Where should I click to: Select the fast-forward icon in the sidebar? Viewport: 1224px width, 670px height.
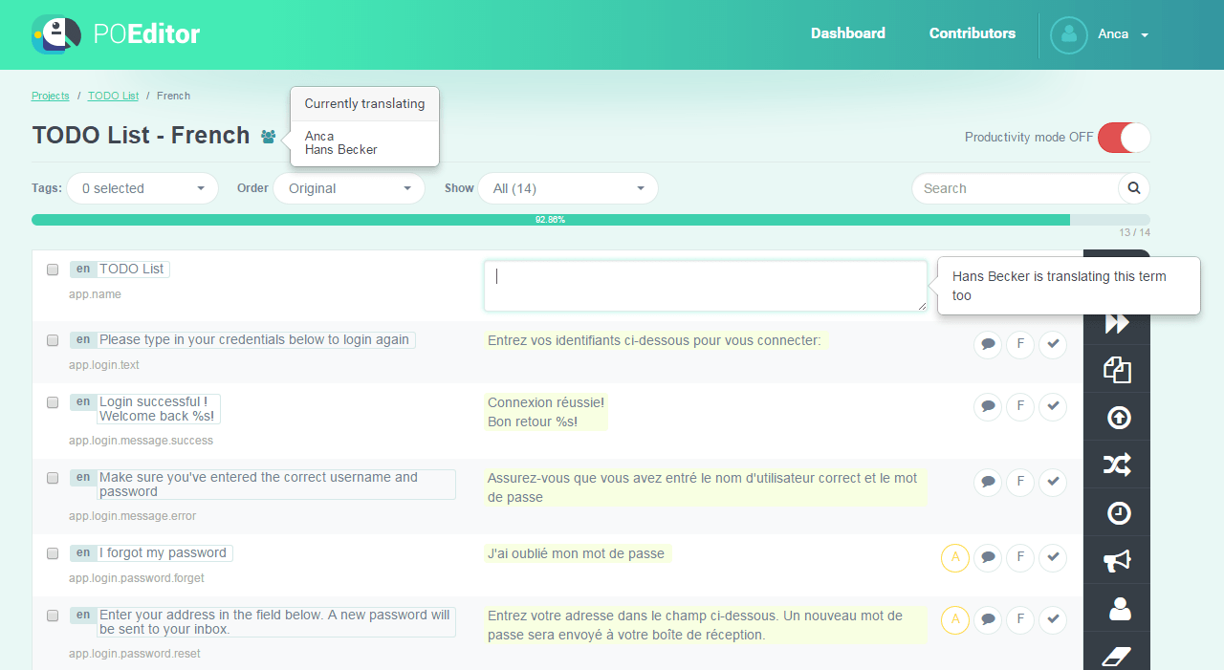[1116, 322]
